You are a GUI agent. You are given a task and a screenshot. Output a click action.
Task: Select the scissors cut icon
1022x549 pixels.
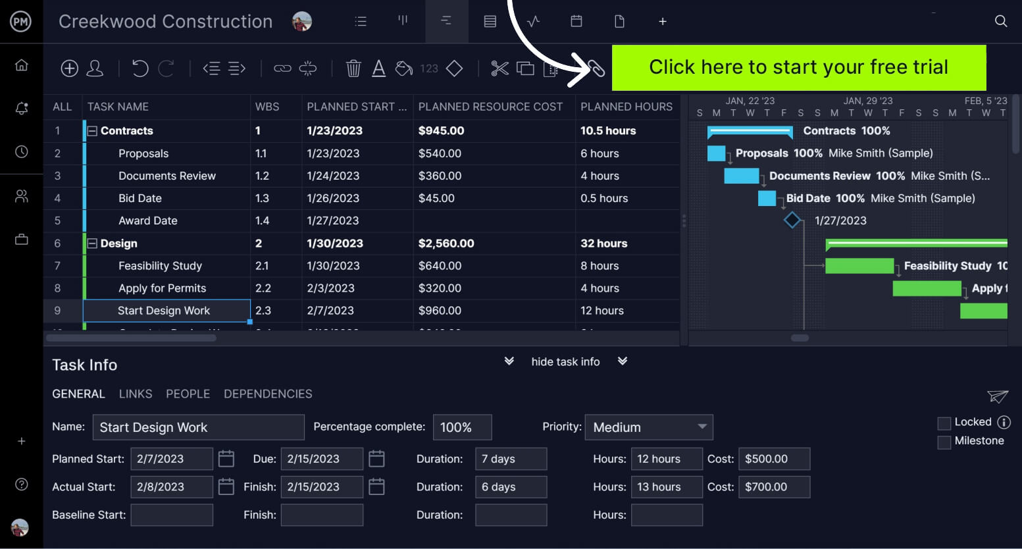pos(499,68)
